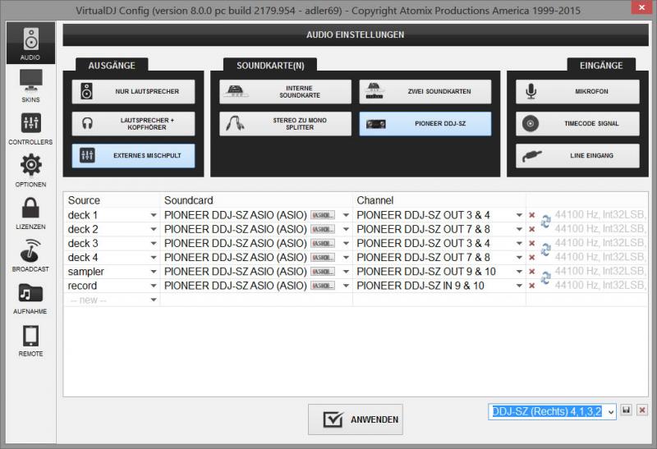The height and width of the screenshot is (449, 657).
Task: Select Timecode Signal input option
Action: pos(577,124)
